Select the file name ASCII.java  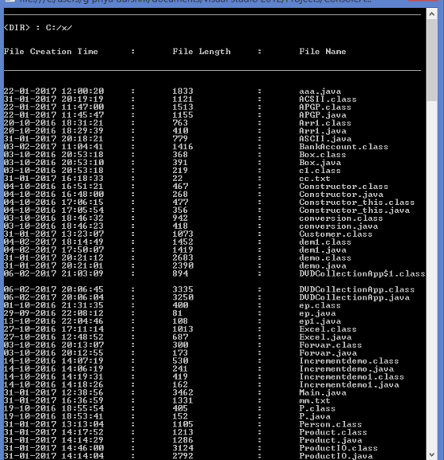(325, 139)
